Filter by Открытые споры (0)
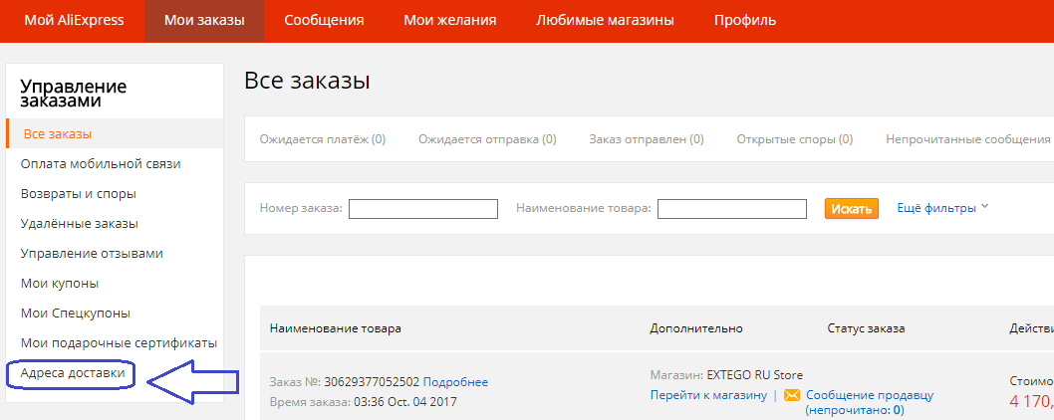The height and width of the screenshot is (420, 1054). point(795,139)
